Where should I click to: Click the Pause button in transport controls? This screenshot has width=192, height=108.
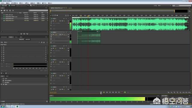pos(107,92)
